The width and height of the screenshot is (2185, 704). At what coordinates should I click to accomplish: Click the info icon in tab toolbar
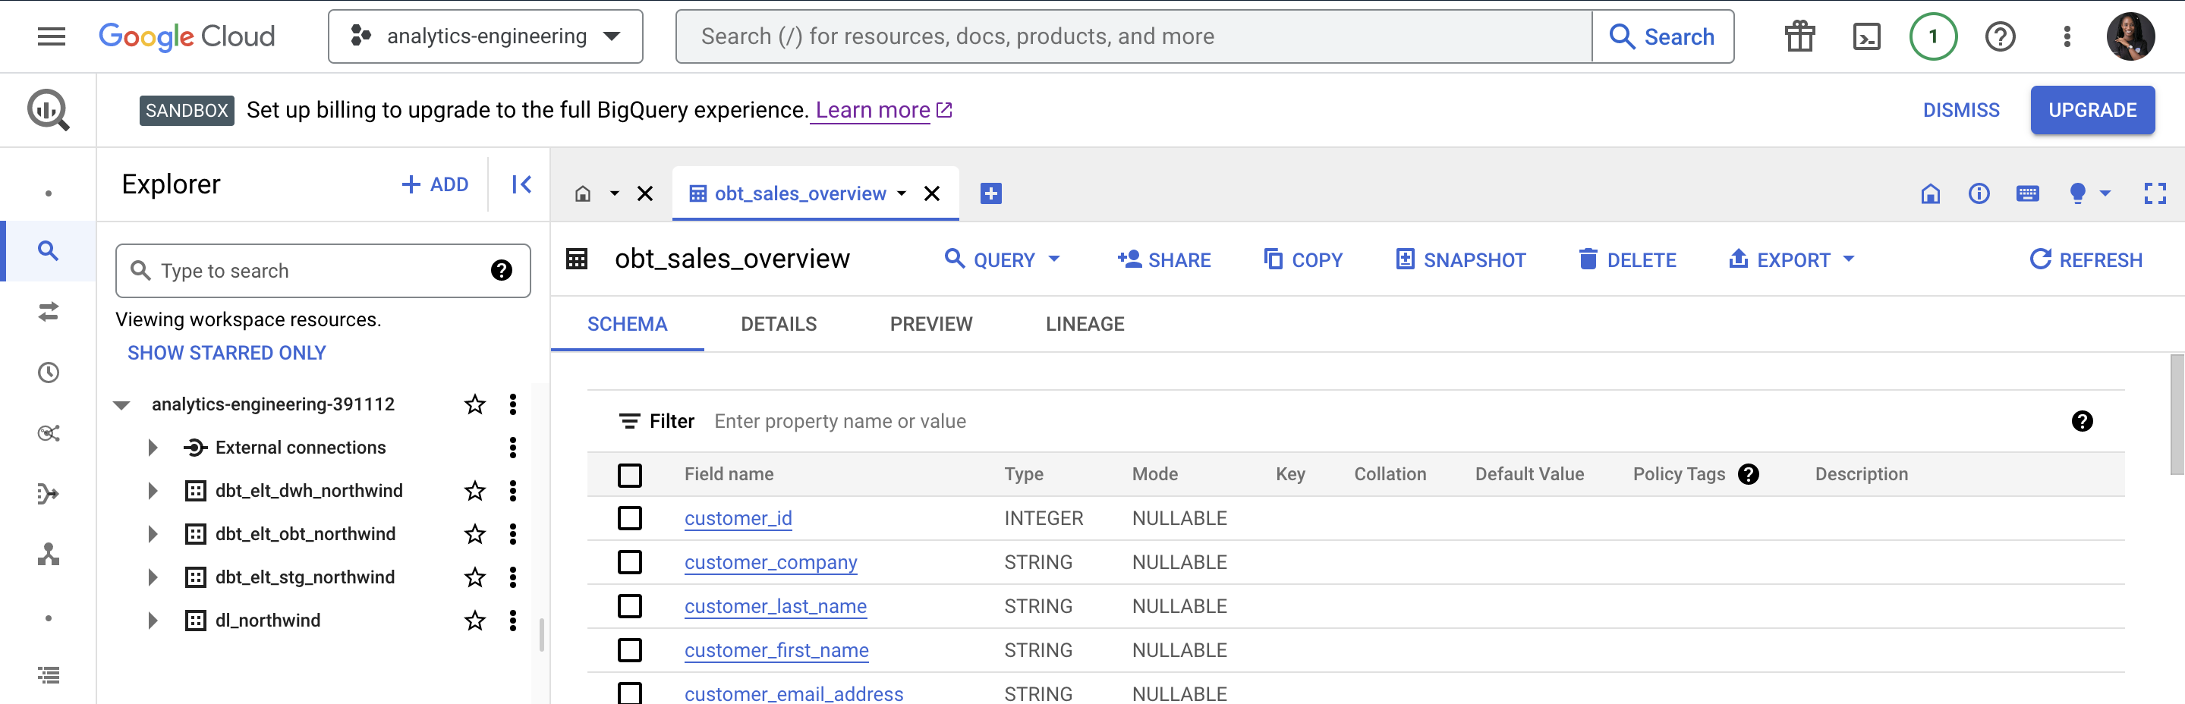[1979, 193]
